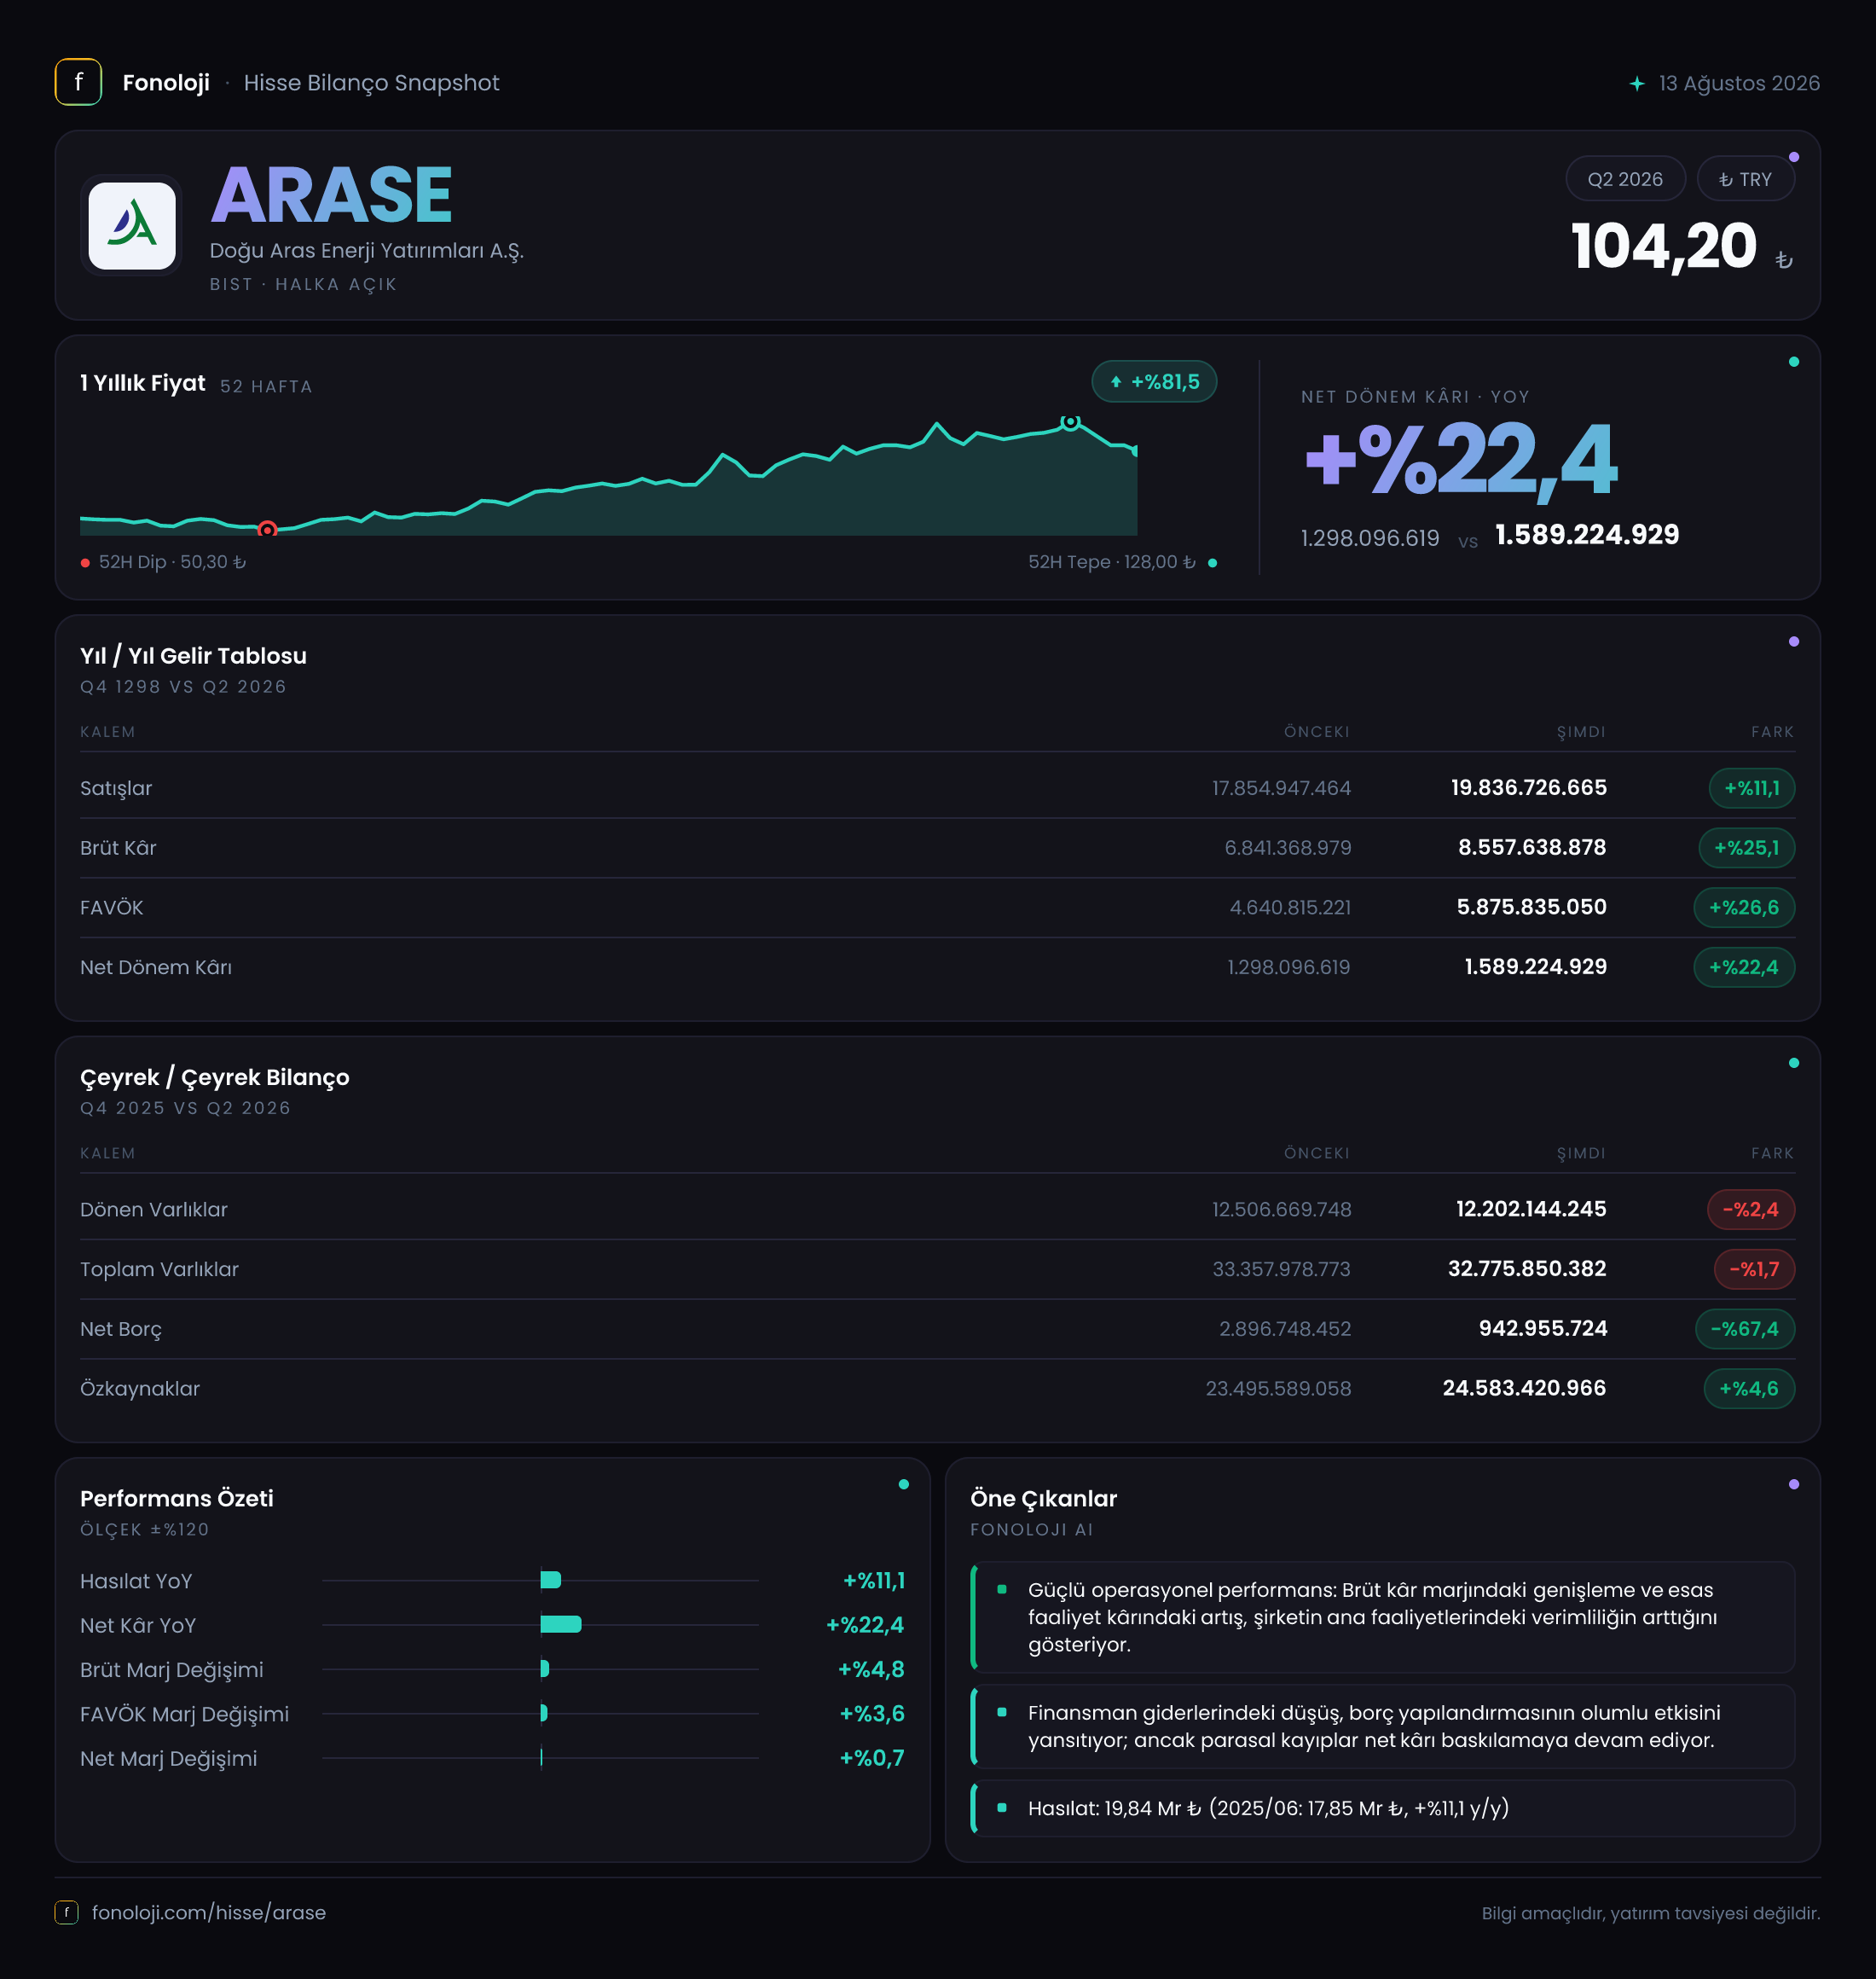The width and height of the screenshot is (1876, 1979).
Task: Click the Satışlar +%11,1 change badge
Action: tap(1751, 787)
